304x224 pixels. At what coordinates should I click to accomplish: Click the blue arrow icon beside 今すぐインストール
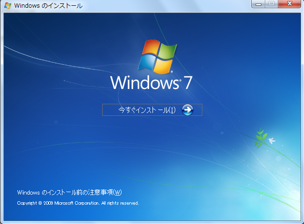[187, 110]
